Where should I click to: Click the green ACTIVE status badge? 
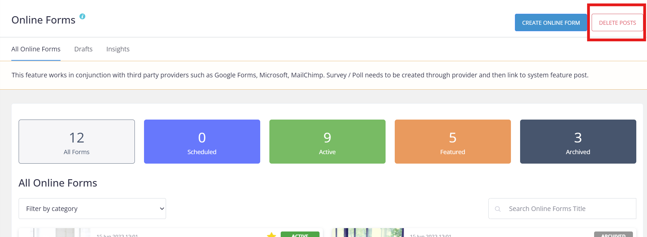tap(300, 235)
